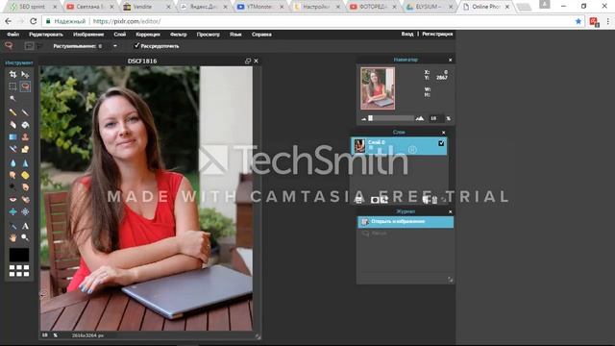
Task: Select the Burn tool
Action: [x=25, y=187]
